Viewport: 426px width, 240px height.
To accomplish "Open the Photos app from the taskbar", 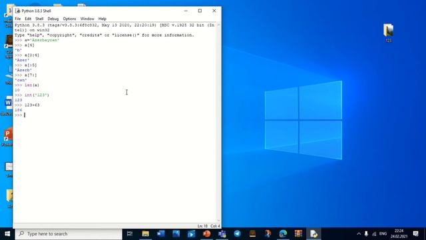I will click(x=176, y=234).
